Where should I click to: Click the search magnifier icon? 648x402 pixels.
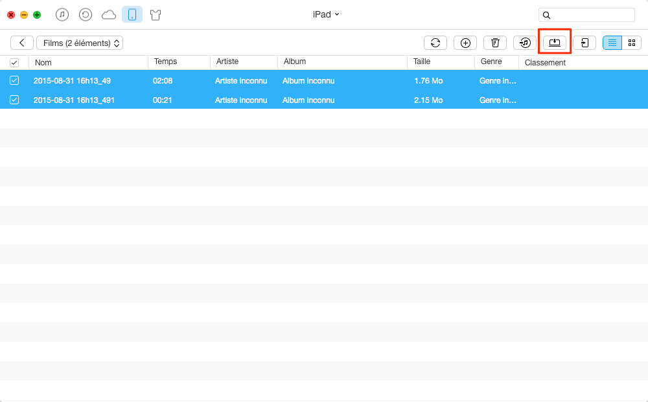tap(546, 16)
